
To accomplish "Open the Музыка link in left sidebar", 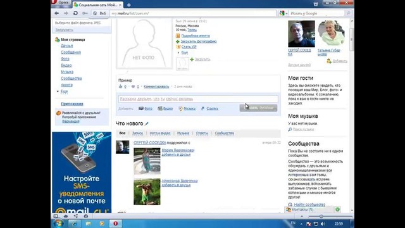I will click(x=67, y=72).
